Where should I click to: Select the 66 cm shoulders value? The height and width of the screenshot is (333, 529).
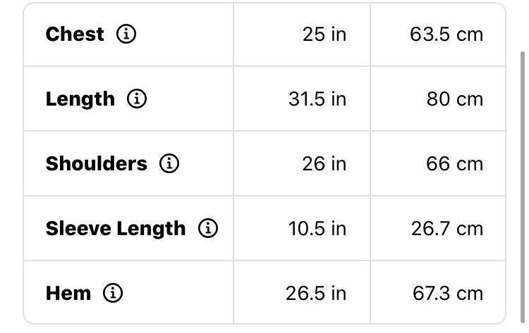455,164
